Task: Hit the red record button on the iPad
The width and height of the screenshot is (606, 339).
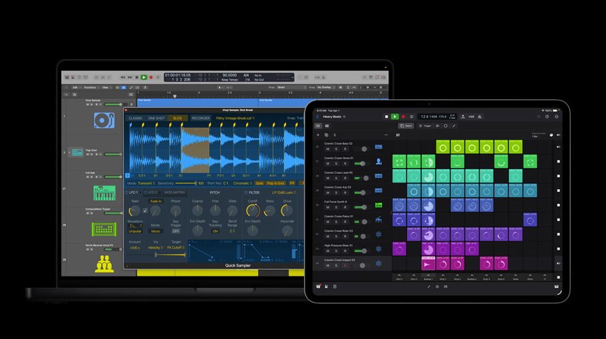Action: click(x=403, y=117)
